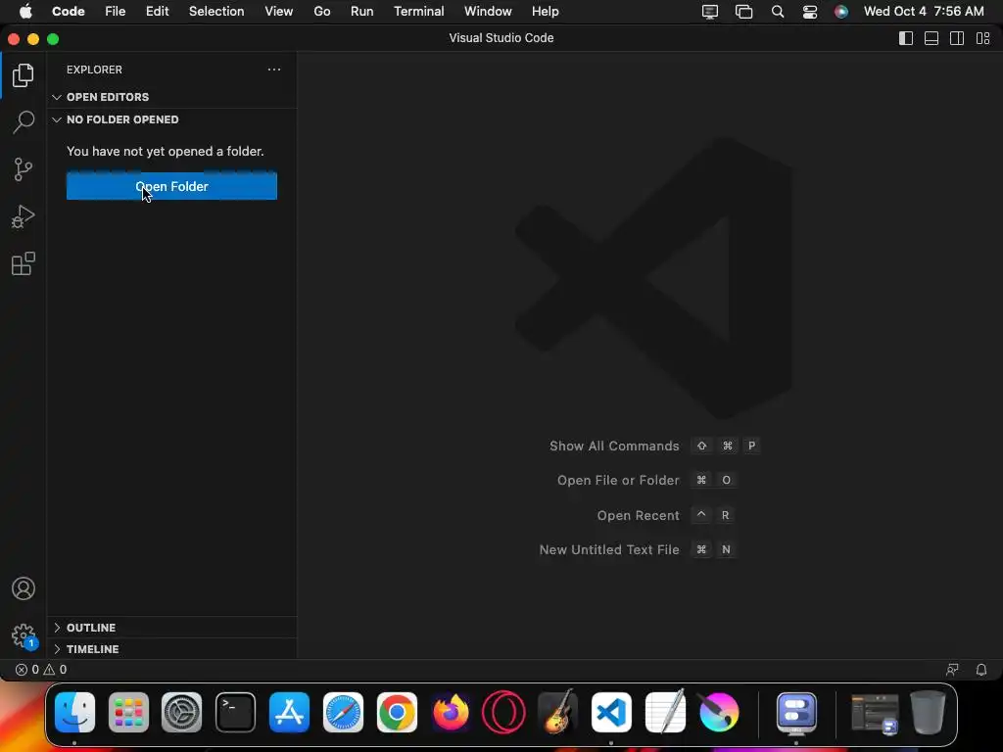Toggle primary side bar layout icon
Viewport: 1003px width, 752px height.
[906, 38]
